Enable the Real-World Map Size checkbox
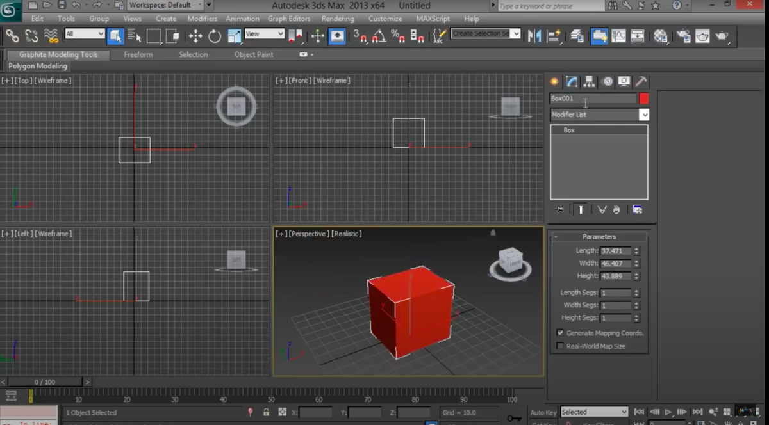The width and height of the screenshot is (769, 425). (560, 346)
